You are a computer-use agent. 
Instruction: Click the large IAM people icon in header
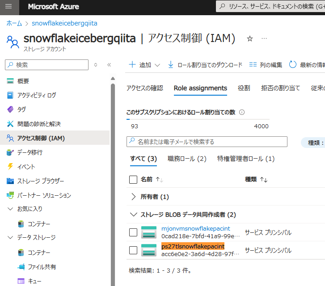13,42
